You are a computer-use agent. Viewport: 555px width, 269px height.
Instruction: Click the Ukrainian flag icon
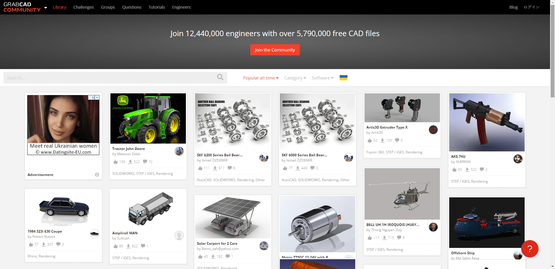pyautogui.click(x=343, y=78)
